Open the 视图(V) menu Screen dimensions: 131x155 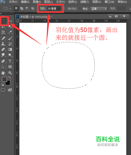point(97,2)
